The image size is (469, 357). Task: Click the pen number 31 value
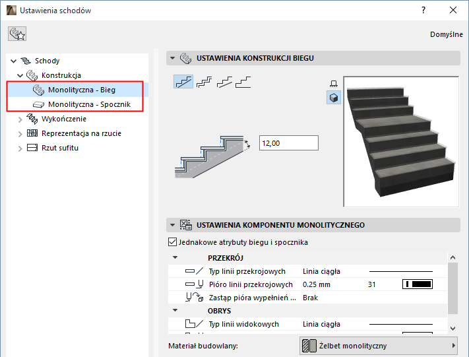[372, 284]
